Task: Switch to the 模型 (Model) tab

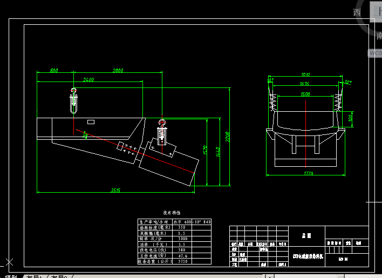Action: click(11, 276)
